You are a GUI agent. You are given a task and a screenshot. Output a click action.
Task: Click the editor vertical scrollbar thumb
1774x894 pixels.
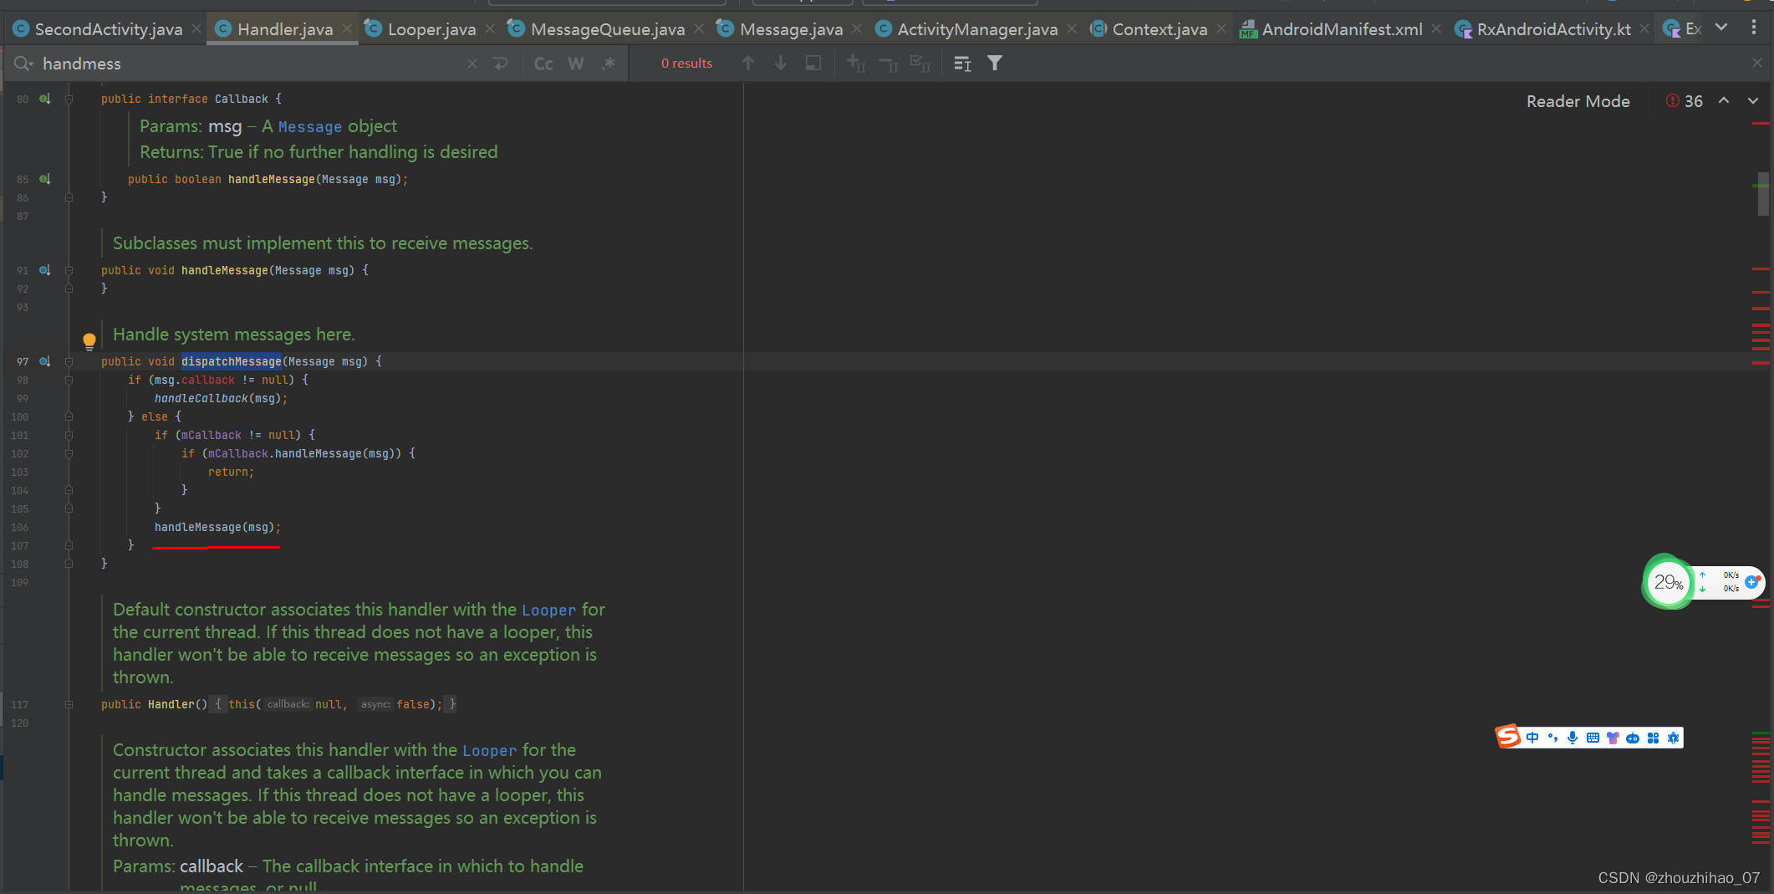click(1762, 194)
